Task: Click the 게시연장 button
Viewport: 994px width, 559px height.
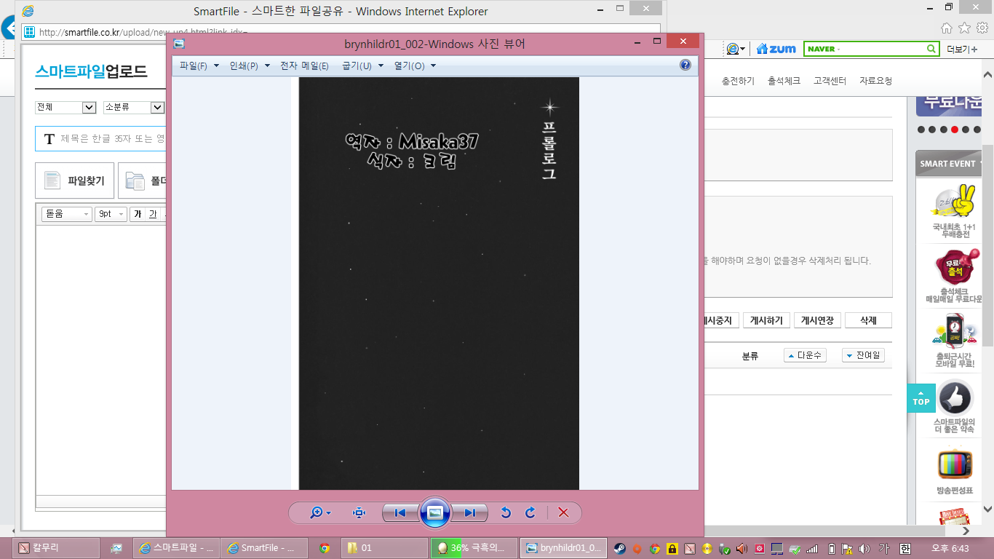Action: pyautogui.click(x=818, y=320)
